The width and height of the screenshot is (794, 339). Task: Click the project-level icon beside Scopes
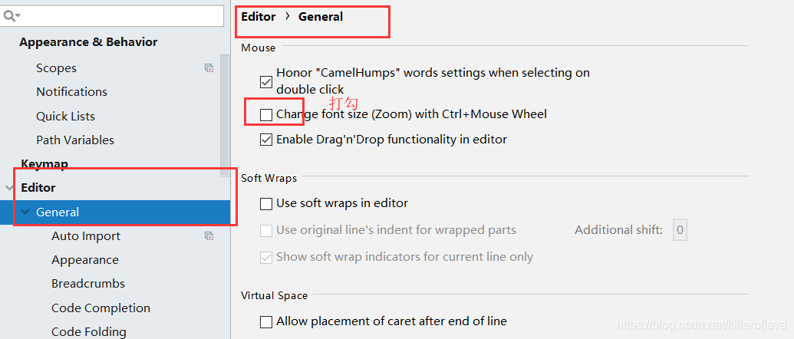(x=209, y=67)
